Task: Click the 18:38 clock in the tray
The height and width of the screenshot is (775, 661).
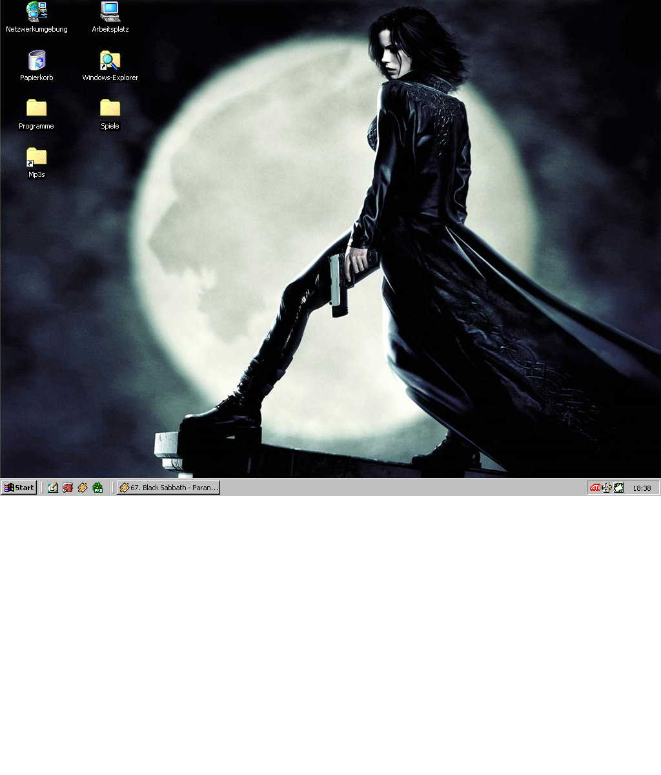Action: (x=642, y=488)
